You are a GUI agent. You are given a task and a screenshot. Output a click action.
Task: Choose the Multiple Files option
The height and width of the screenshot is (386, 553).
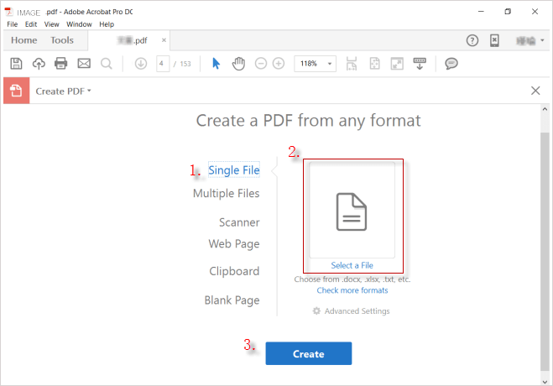(226, 193)
